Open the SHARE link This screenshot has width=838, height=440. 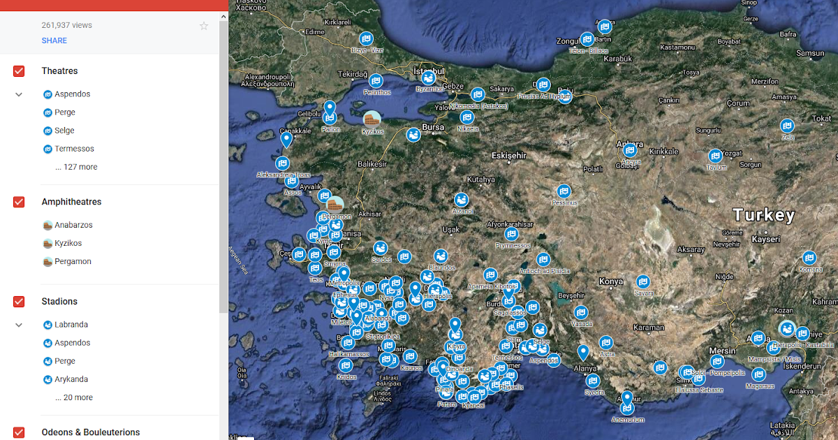pyautogui.click(x=54, y=40)
